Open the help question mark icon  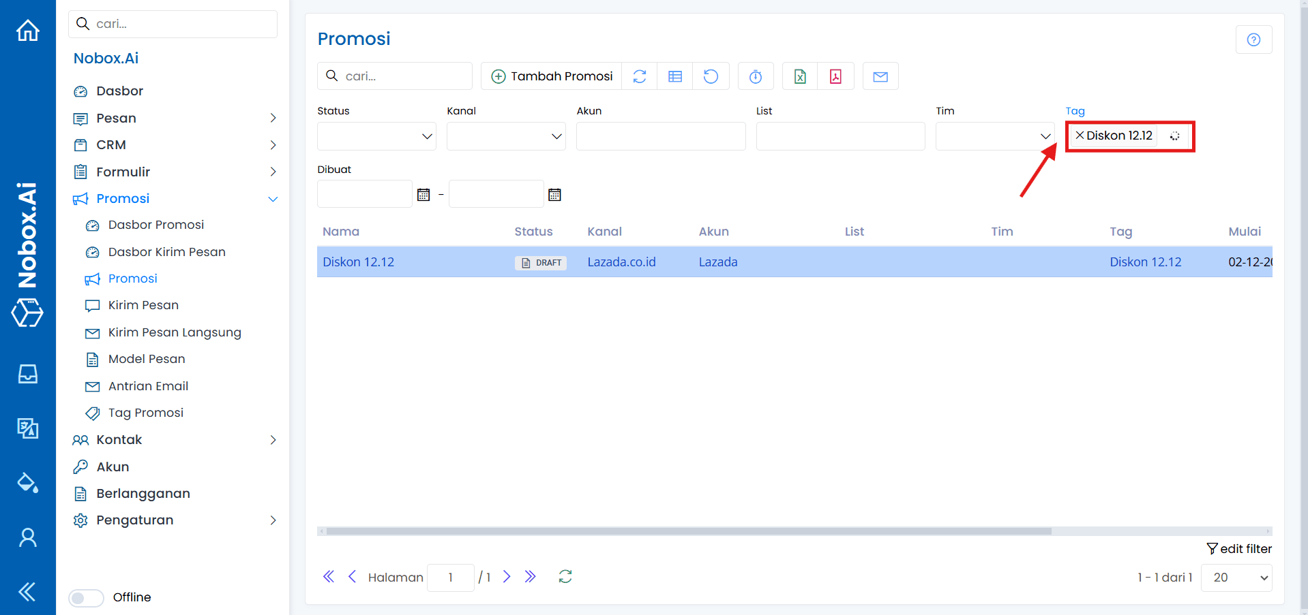tap(1253, 40)
